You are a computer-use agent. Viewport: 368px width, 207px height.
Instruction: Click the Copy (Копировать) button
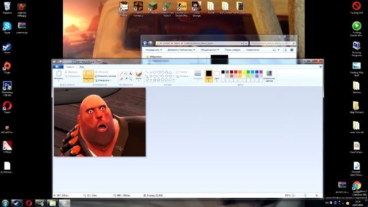click(x=72, y=76)
